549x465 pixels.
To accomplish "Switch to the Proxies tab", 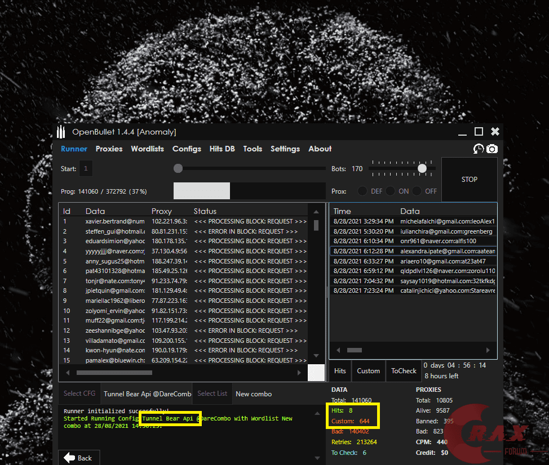I will click(x=109, y=149).
